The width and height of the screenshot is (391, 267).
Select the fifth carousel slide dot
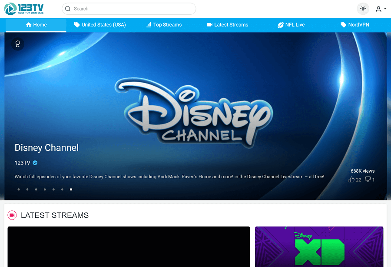(x=53, y=190)
